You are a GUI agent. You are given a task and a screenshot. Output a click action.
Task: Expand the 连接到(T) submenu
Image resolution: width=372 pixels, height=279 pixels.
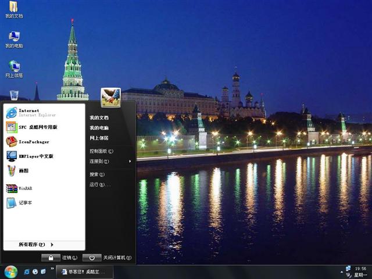click(110, 162)
